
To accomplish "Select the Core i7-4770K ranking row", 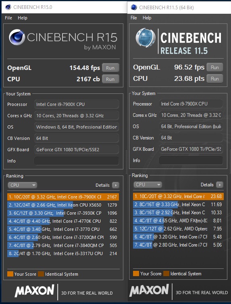I will tap(63, 221).
